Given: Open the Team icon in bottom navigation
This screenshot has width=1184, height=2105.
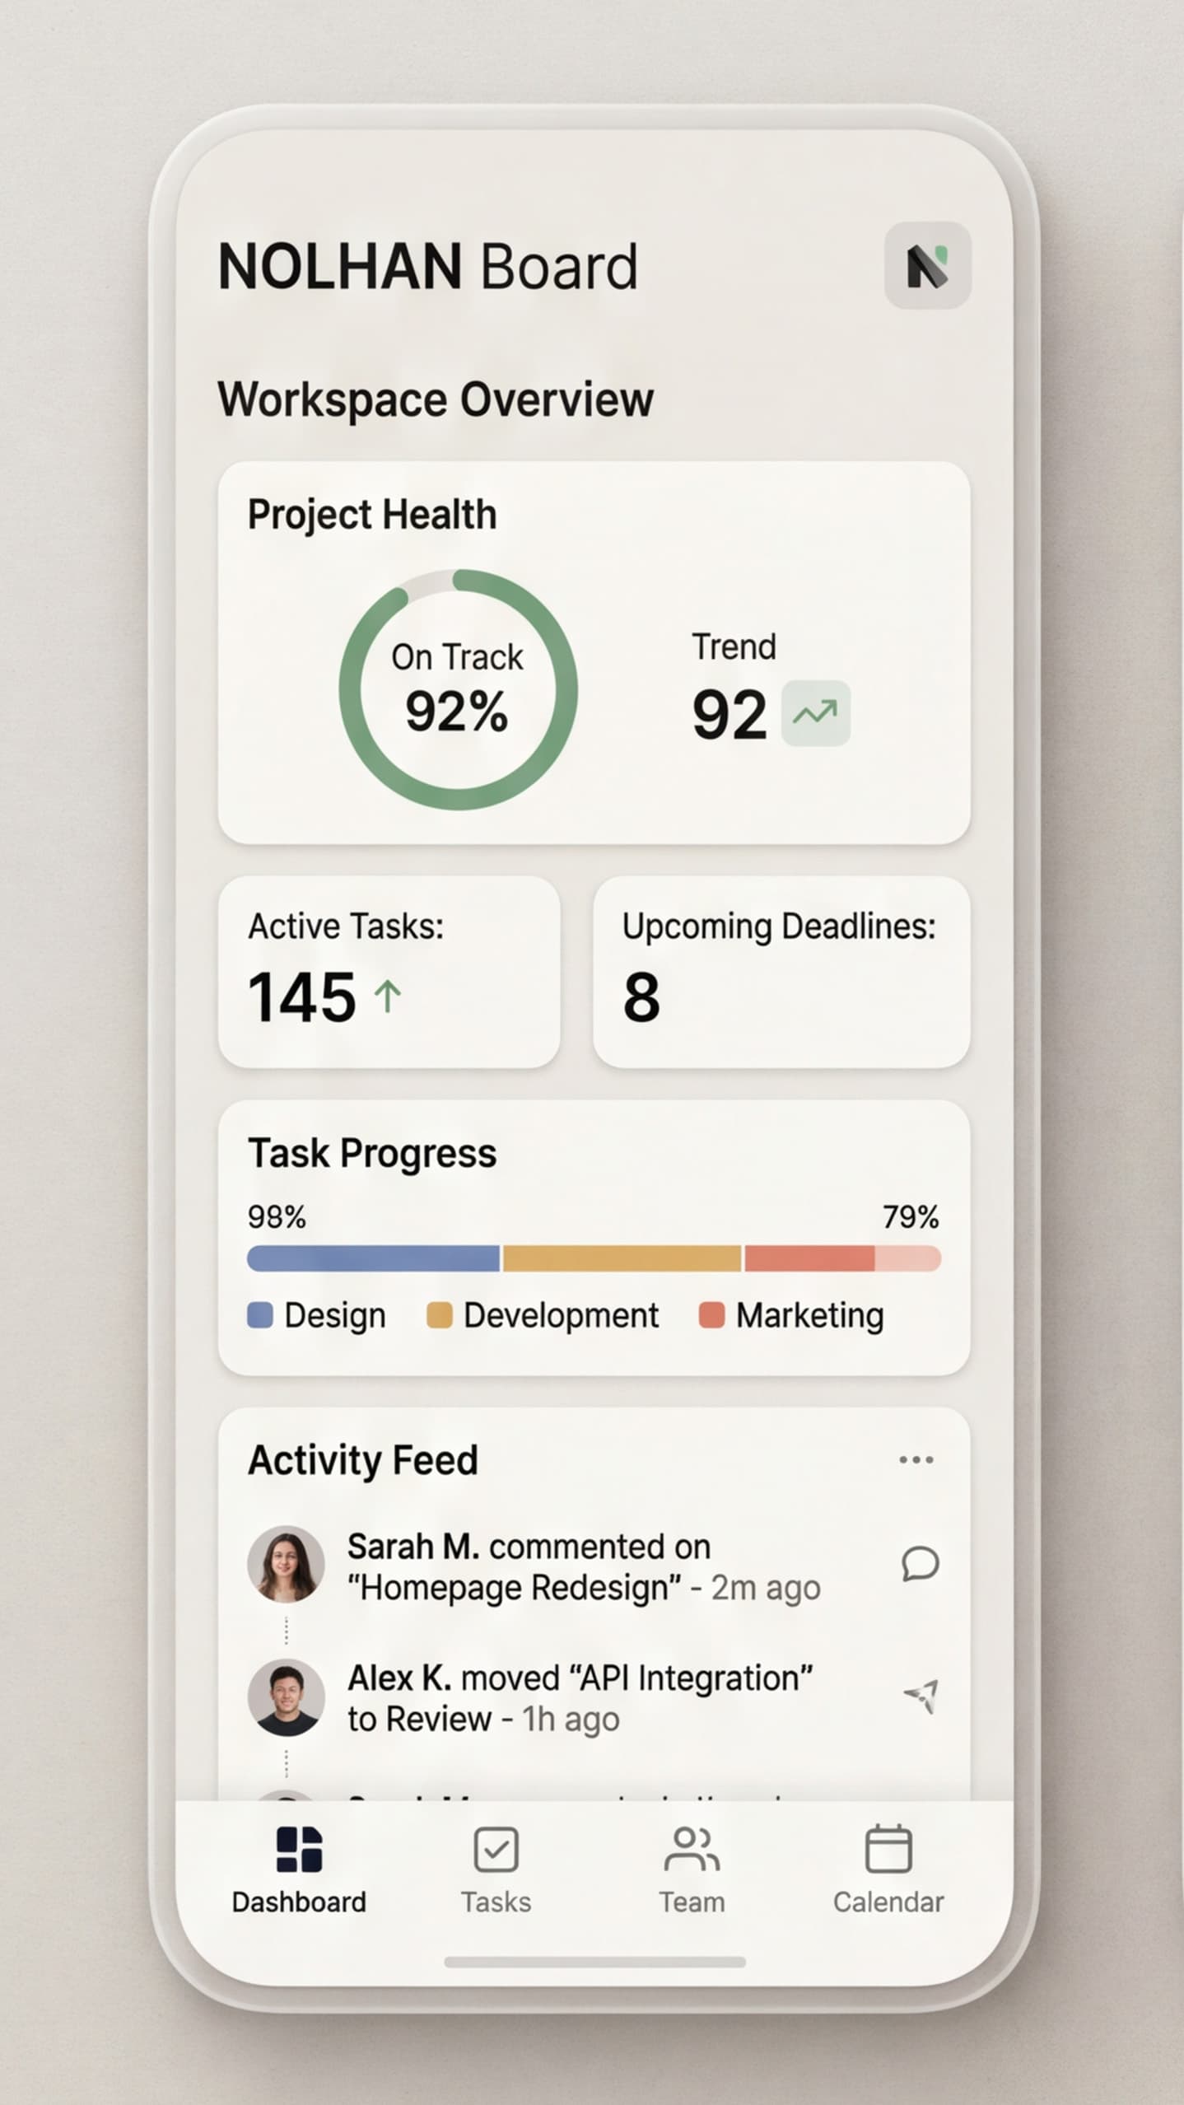Looking at the screenshot, I should [x=690, y=1851].
